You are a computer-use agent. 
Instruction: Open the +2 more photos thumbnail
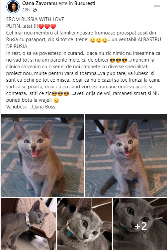[140, 224]
